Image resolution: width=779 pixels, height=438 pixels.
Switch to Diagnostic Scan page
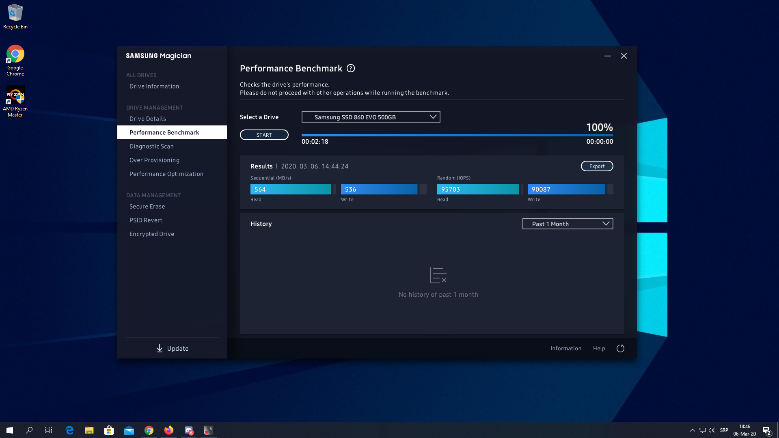(151, 146)
